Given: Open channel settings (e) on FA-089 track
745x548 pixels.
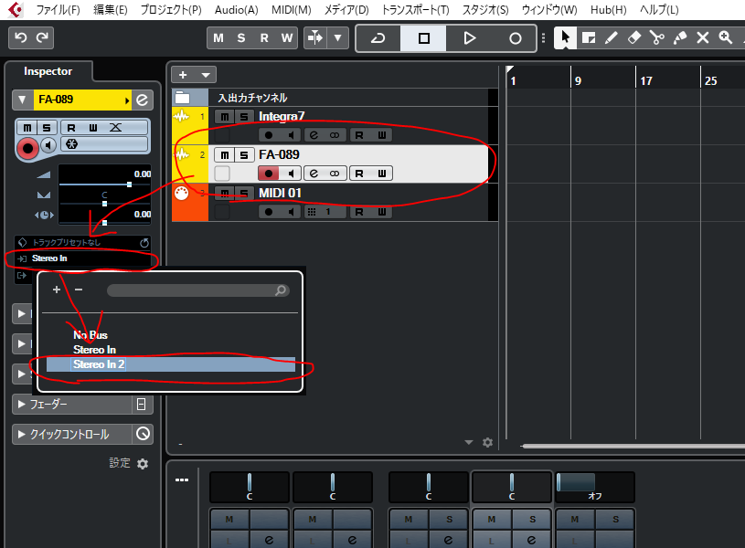Looking at the screenshot, I should [x=314, y=174].
